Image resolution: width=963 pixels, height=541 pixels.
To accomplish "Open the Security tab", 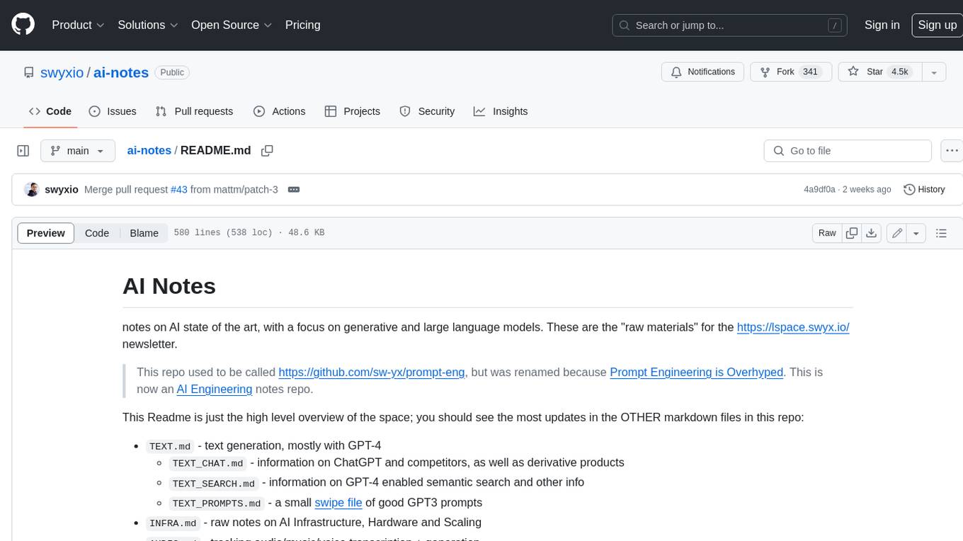I will click(x=427, y=111).
